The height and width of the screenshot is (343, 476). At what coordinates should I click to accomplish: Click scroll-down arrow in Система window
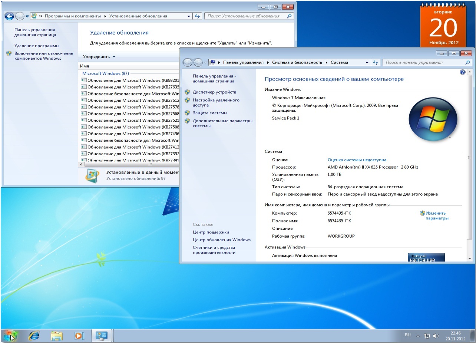(x=470, y=258)
